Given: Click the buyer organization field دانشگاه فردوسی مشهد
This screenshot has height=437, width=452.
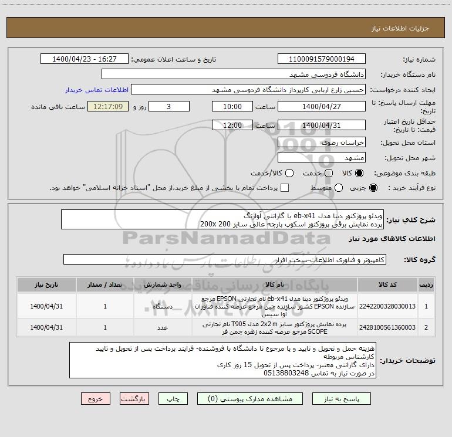Looking at the screenshot, I should pyautogui.click(x=234, y=74).
